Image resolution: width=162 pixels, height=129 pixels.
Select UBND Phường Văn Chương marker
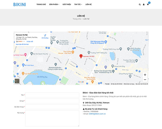click(x=128, y=49)
